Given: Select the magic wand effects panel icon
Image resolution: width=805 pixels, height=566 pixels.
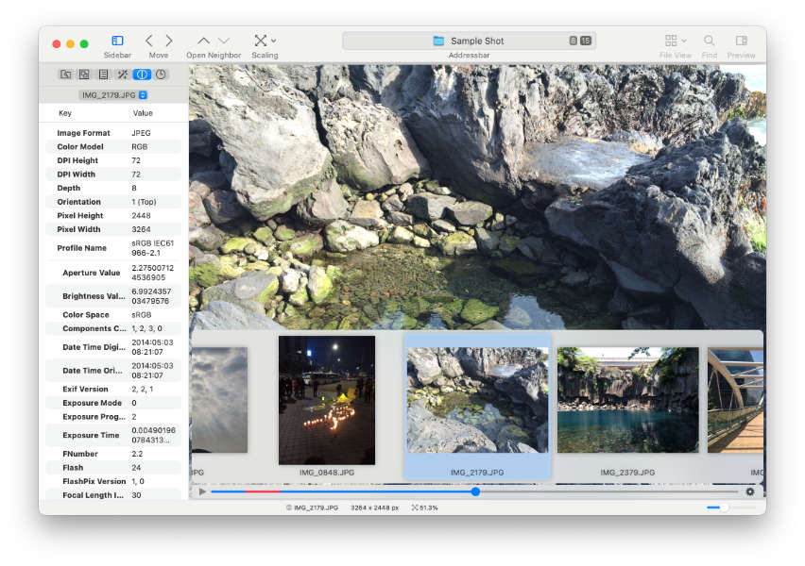Looking at the screenshot, I should [123, 74].
